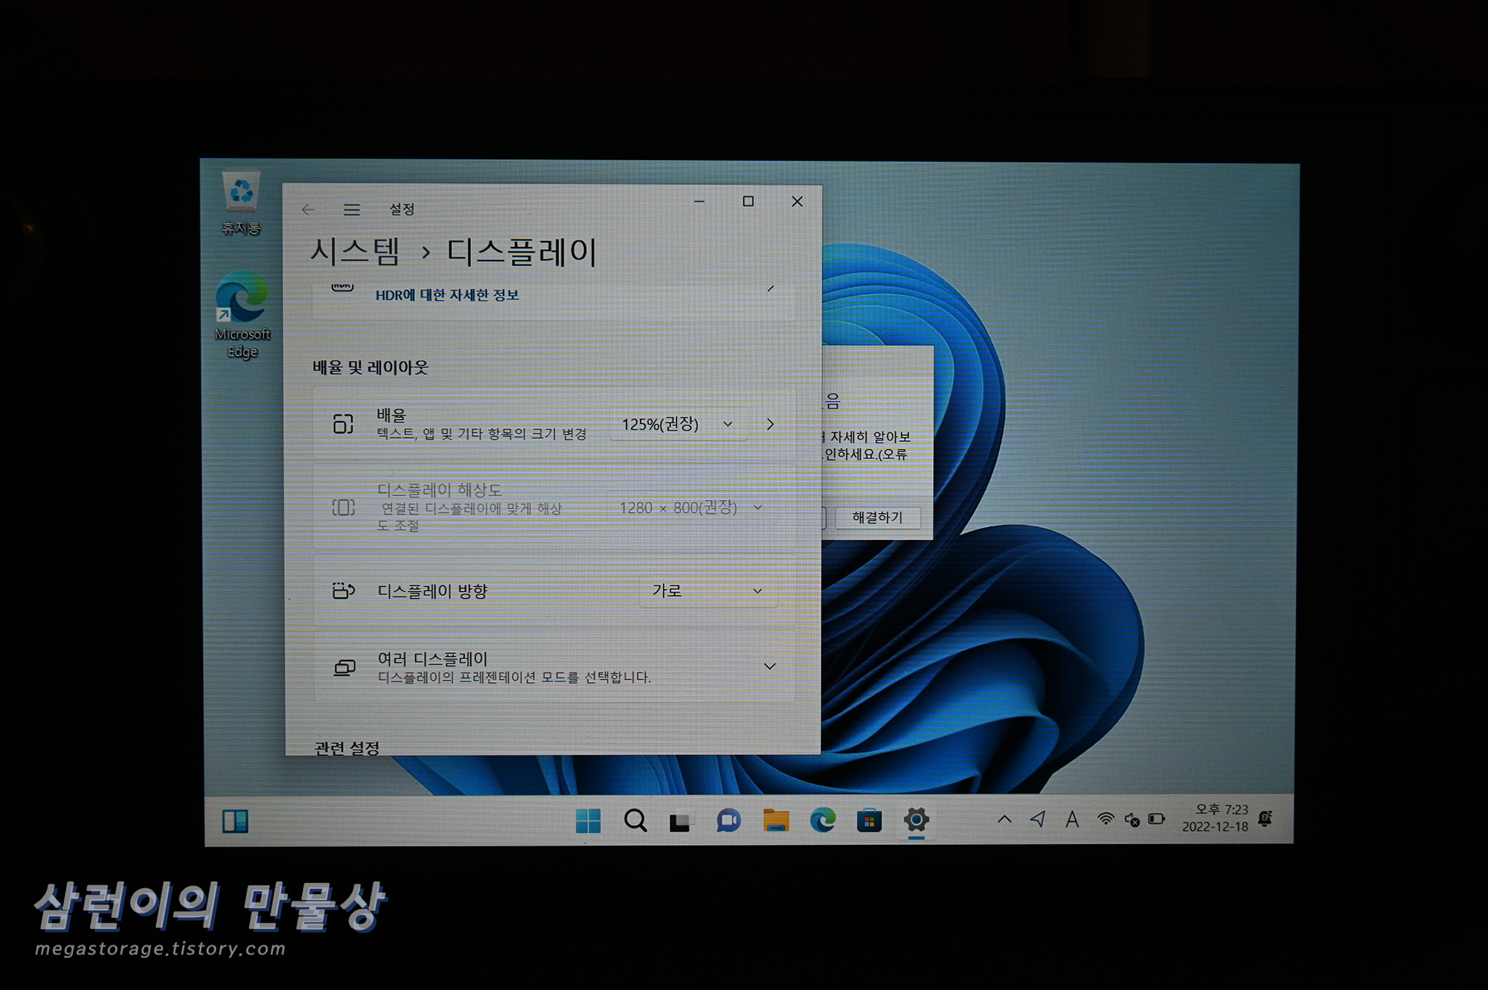The image size is (1488, 990).
Task: Open custom scaling page arrow
Action: (771, 424)
